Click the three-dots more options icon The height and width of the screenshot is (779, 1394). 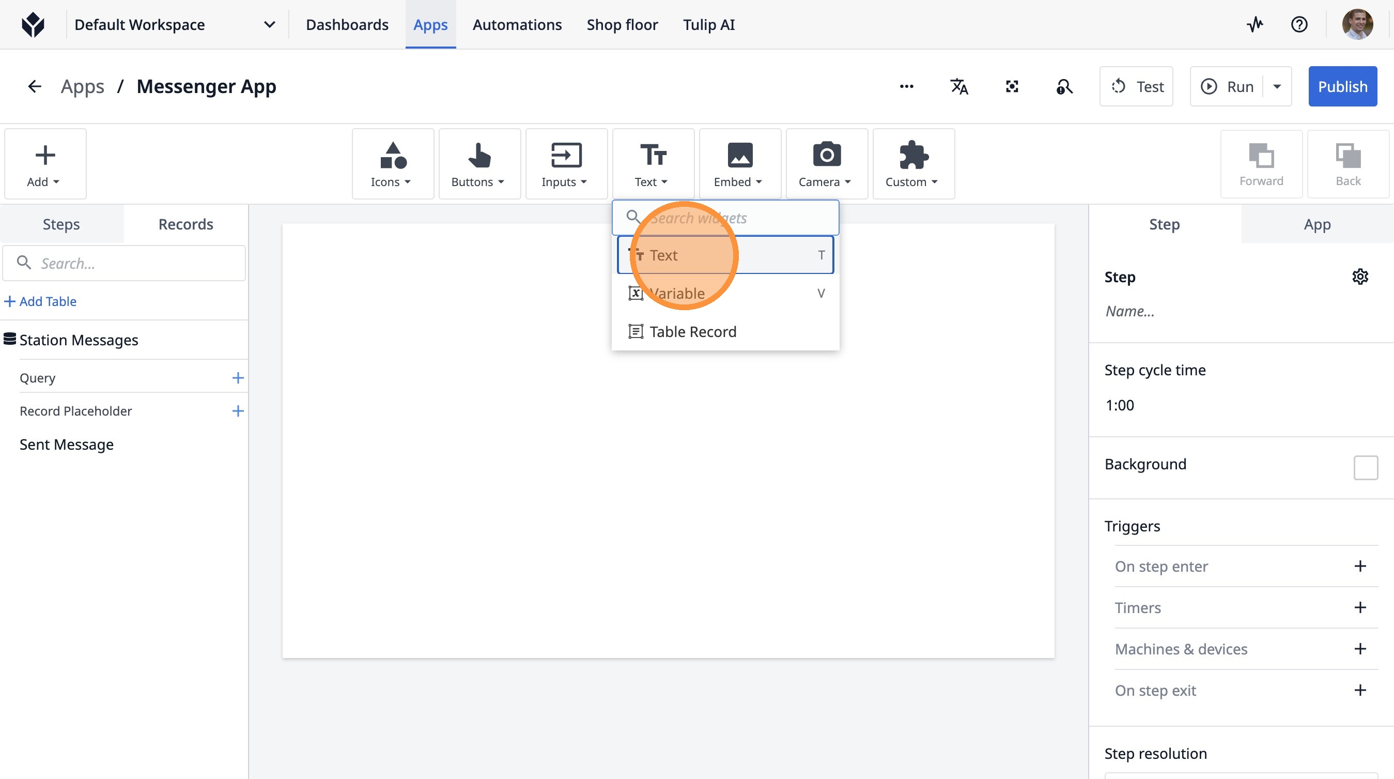pyautogui.click(x=906, y=87)
